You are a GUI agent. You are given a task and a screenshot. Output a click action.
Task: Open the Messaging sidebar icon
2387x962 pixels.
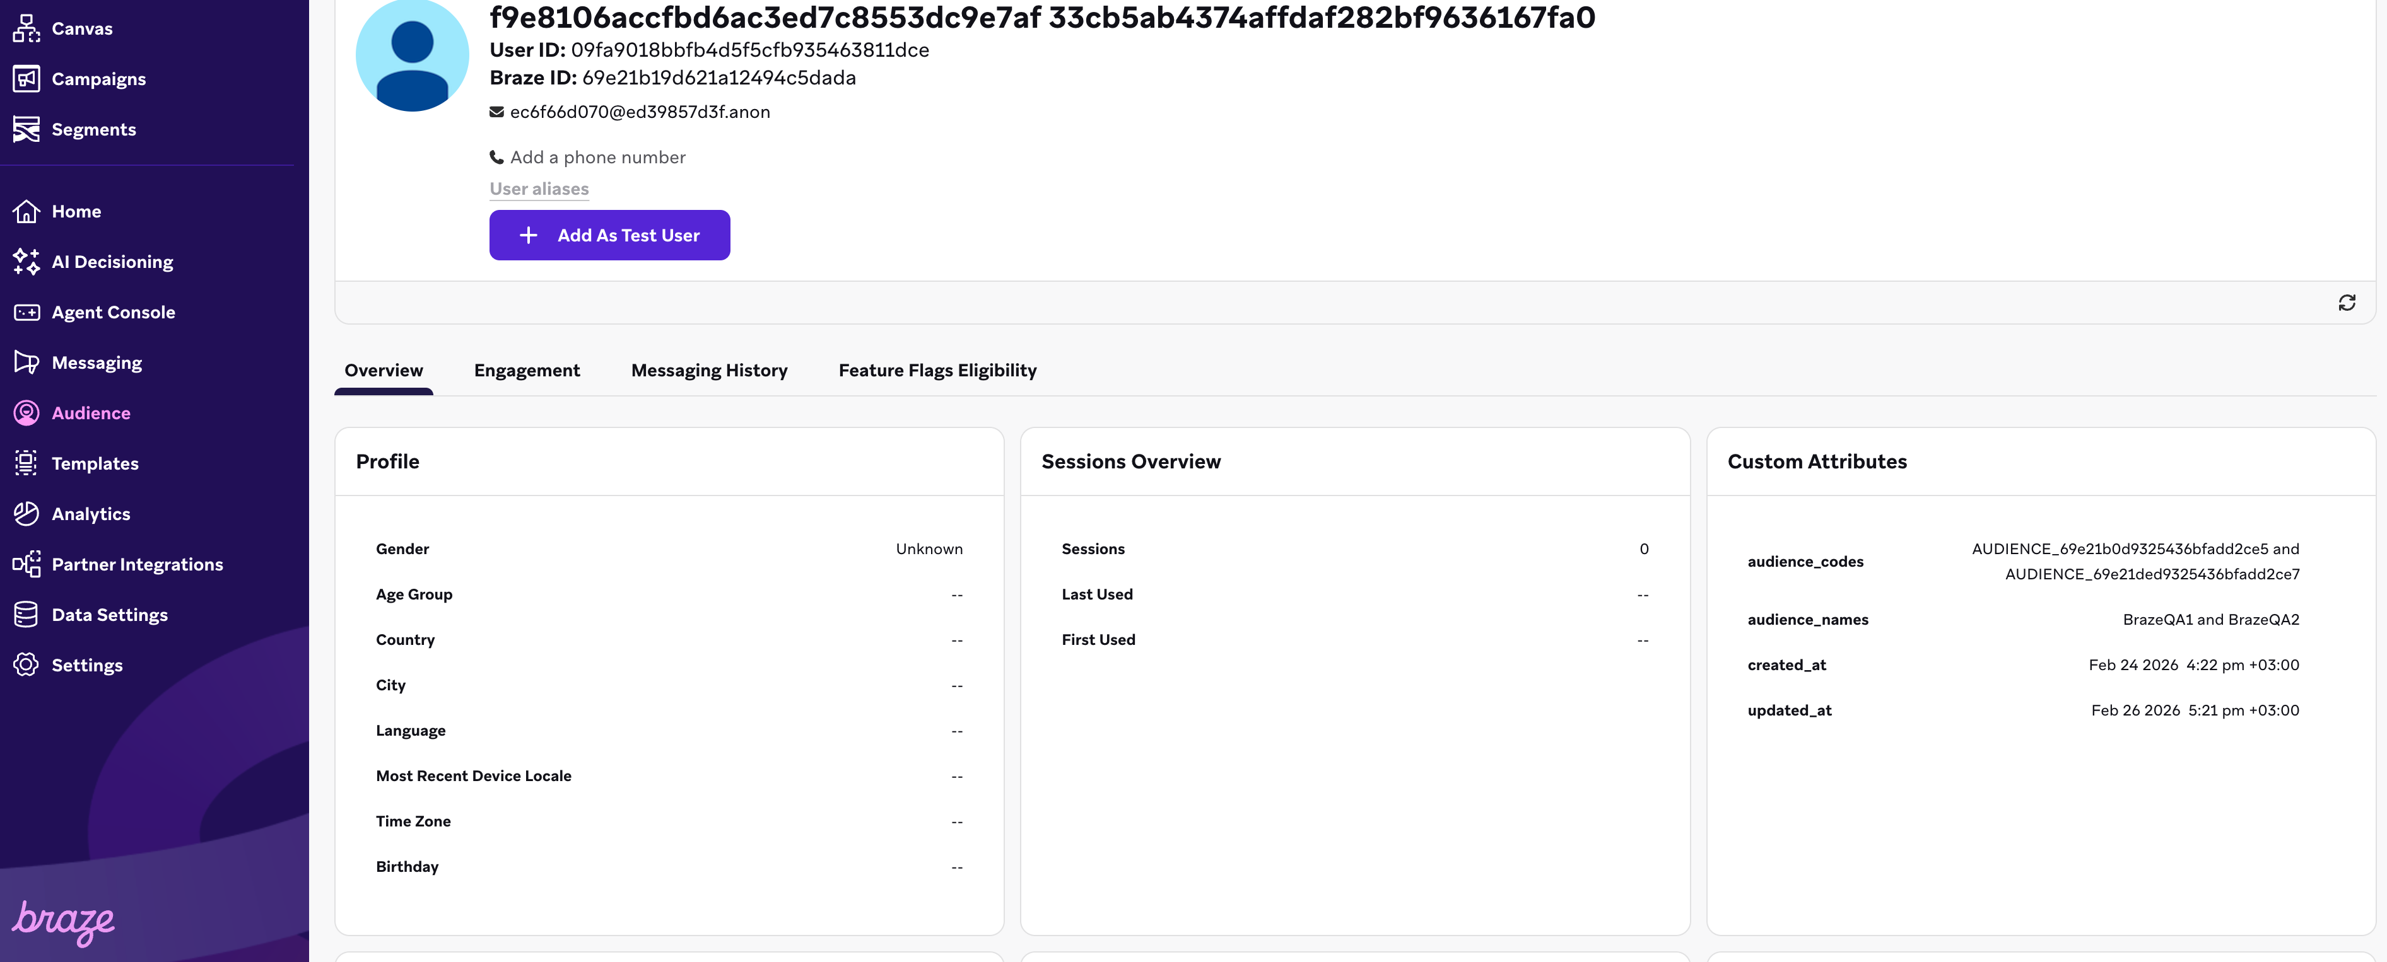click(x=26, y=363)
